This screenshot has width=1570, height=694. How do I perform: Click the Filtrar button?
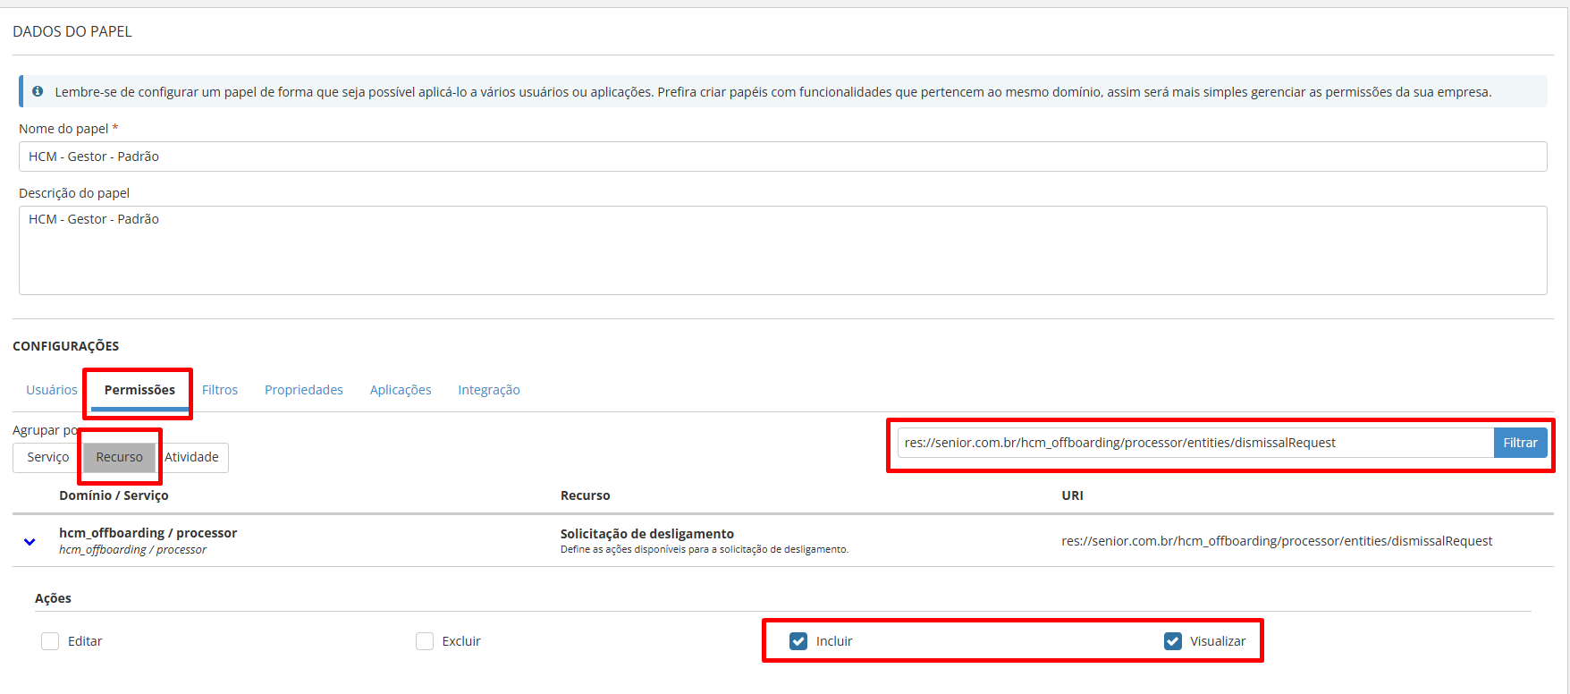[x=1520, y=443]
